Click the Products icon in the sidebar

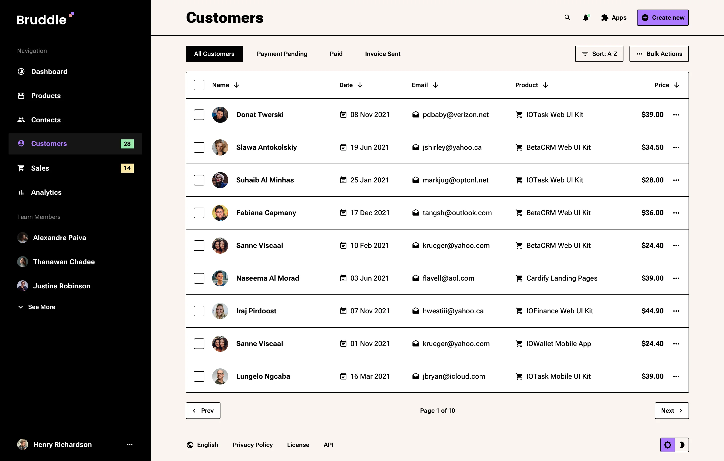21,96
